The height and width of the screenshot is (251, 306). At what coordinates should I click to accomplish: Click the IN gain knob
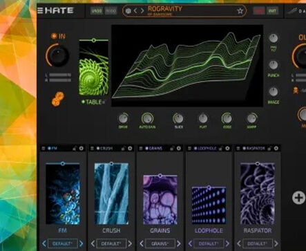point(58,55)
